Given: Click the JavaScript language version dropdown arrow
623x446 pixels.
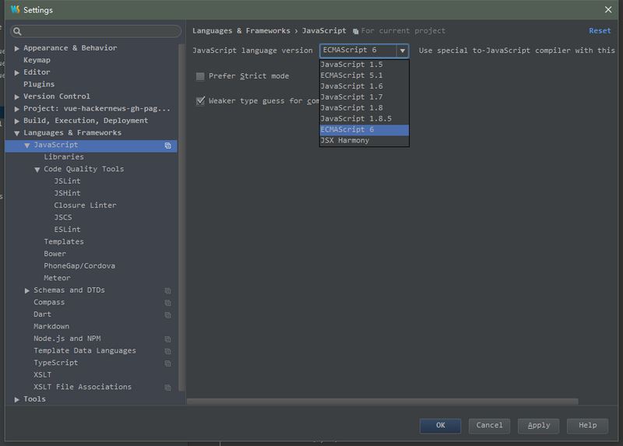Looking at the screenshot, I should click(x=403, y=51).
